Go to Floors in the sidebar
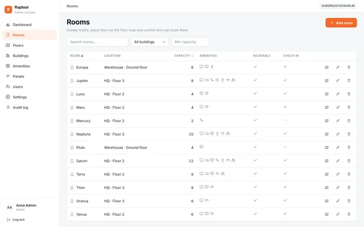The height and width of the screenshot is (227, 364). coord(30,45)
